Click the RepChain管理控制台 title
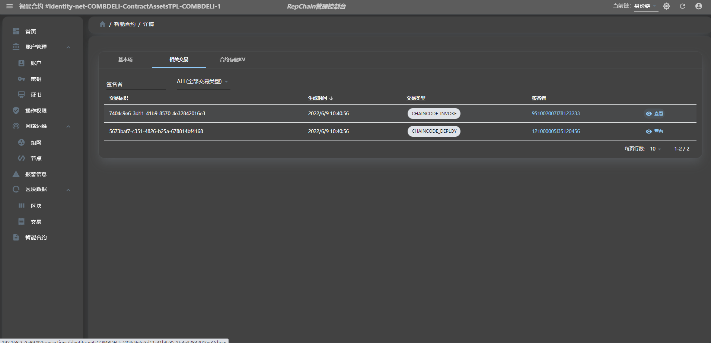This screenshot has width=711, height=343. [x=316, y=6]
